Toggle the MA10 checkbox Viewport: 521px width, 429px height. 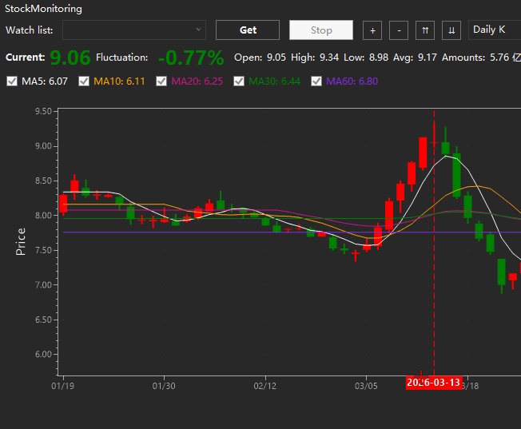[84, 81]
